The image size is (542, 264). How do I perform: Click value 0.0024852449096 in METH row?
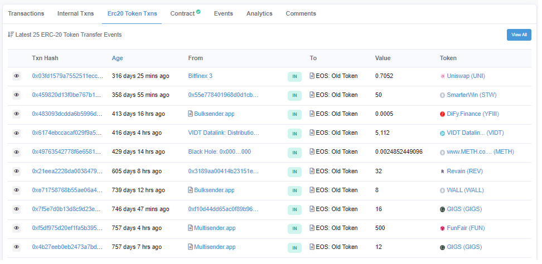399,152
